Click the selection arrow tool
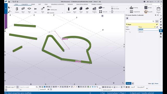167x94 pixels. click(9, 8)
